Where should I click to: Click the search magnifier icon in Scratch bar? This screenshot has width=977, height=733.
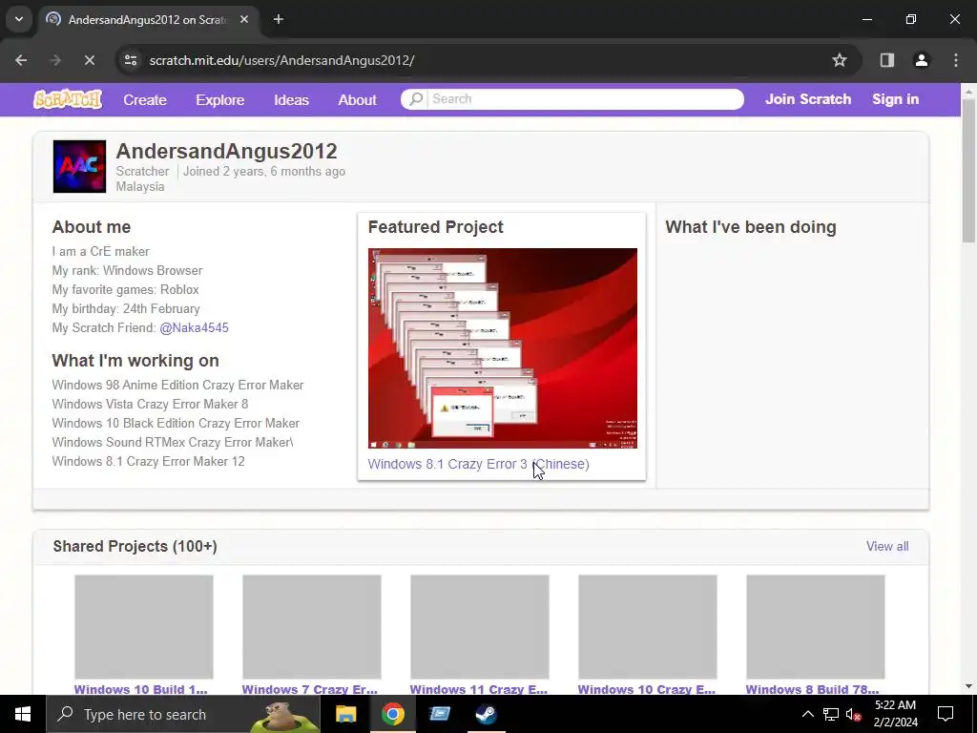[x=416, y=99]
